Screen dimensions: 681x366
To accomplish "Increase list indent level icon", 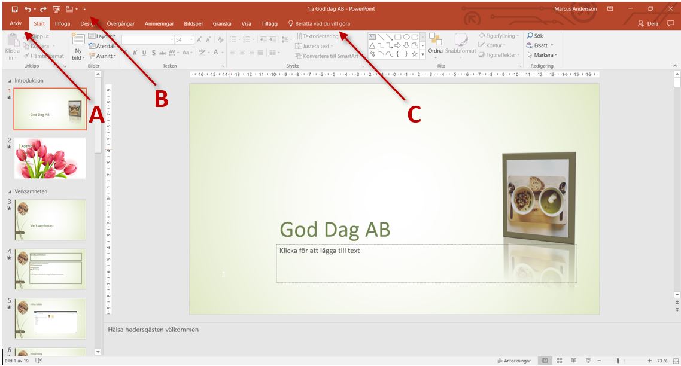I will pyautogui.click(x=273, y=40).
